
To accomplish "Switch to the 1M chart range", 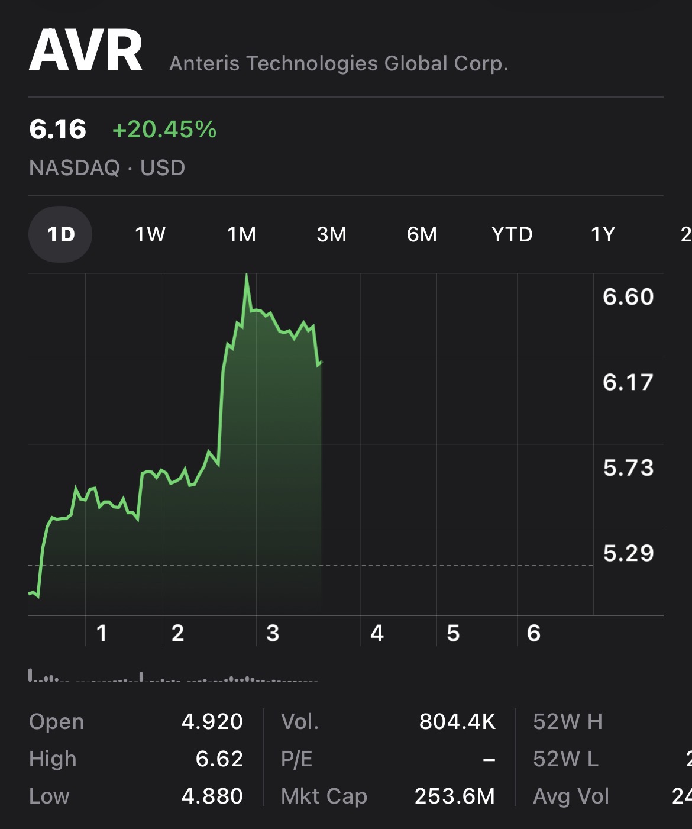I will pos(242,234).
